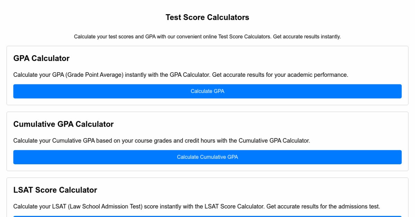Select the LSAT Score Calculator heading
The image size is (415, 217).
point(55,190)
